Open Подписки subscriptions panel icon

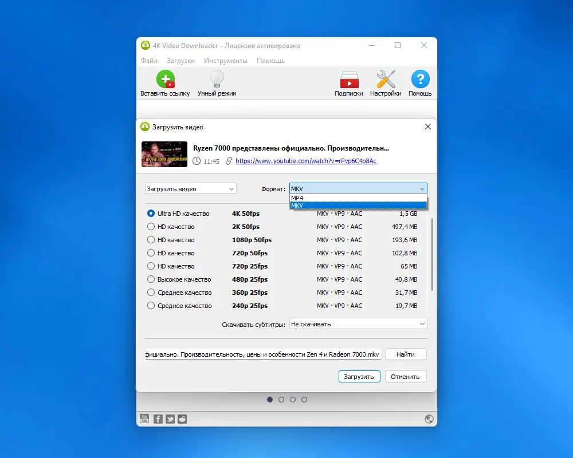pos(348,78)
